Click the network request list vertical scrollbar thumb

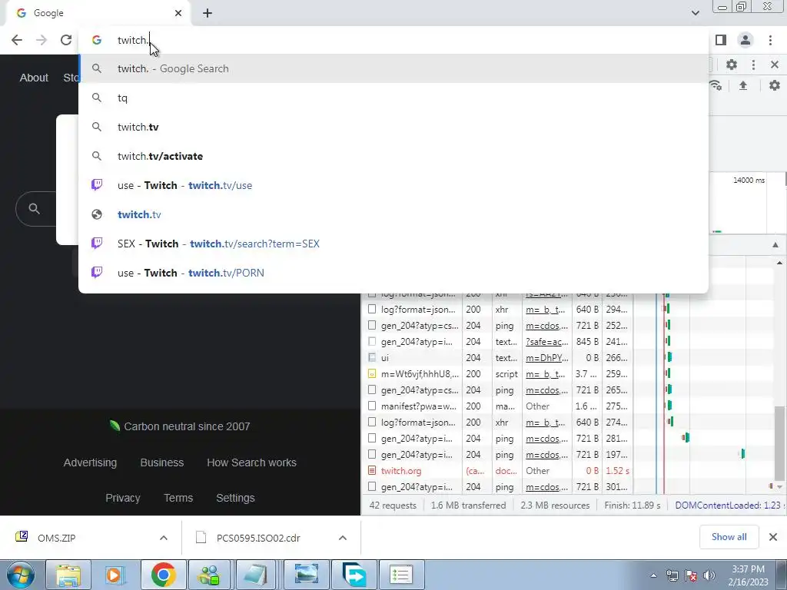click(x=779, y=442)
